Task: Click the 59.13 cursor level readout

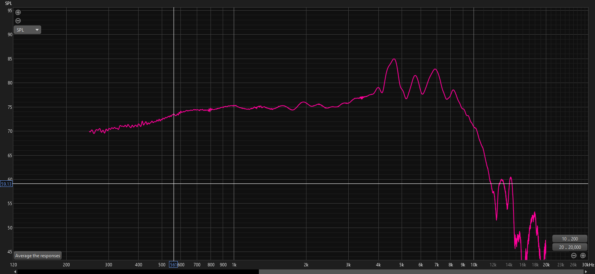Action: [x=6, y=184]
